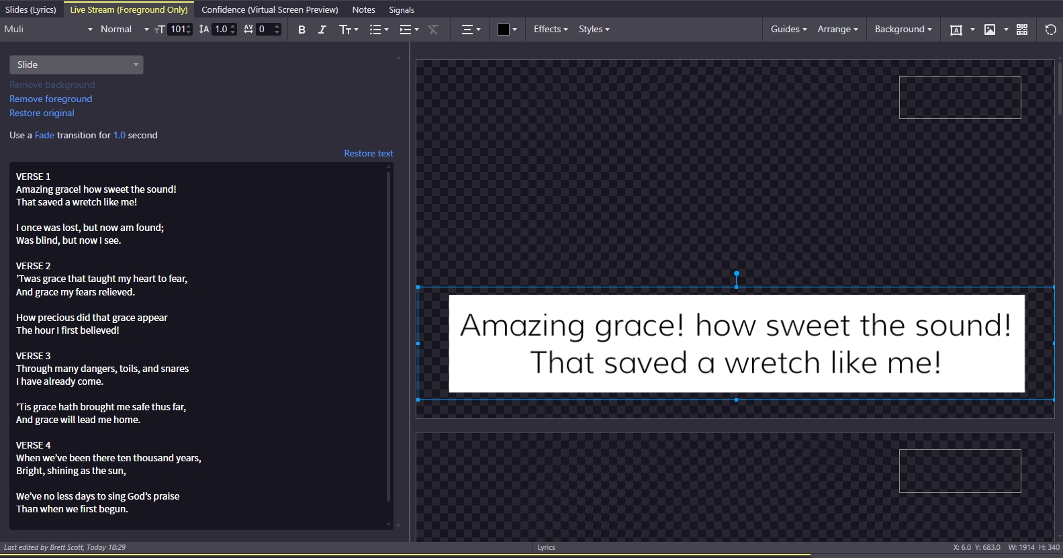Open bulleted list options

point(379,30)
